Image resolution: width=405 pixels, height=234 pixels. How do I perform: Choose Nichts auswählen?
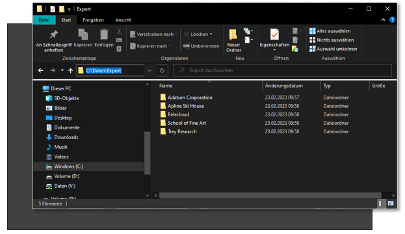(x=332, y=40)
